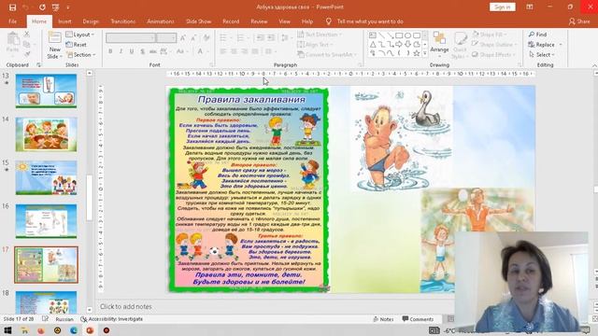Screen dimensions: 598x336
Task: Click the Sign in button
Action: (x=503, y=7)
